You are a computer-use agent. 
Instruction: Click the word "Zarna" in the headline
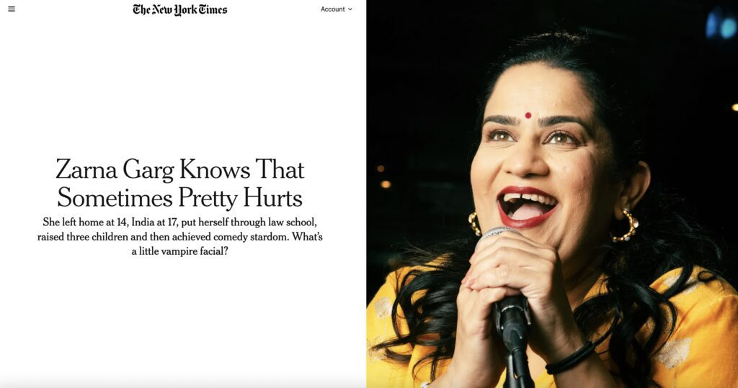click(x=86, y=169)
